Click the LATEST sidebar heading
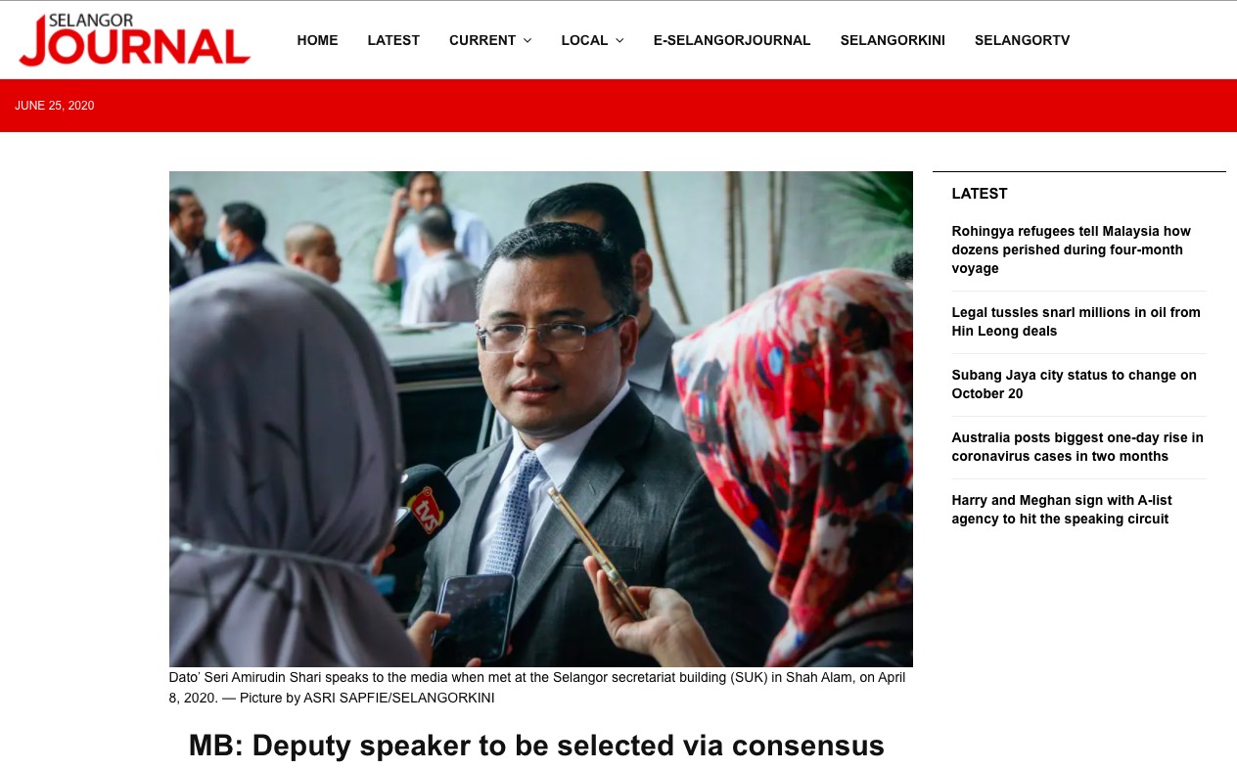1237x770 pixels. point(980,194)
